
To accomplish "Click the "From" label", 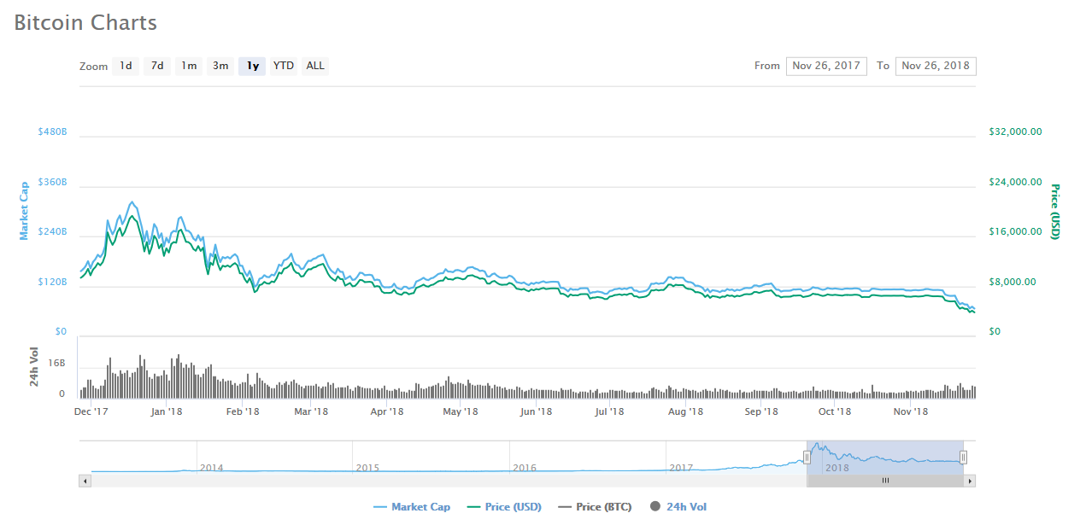I will 767,66.
